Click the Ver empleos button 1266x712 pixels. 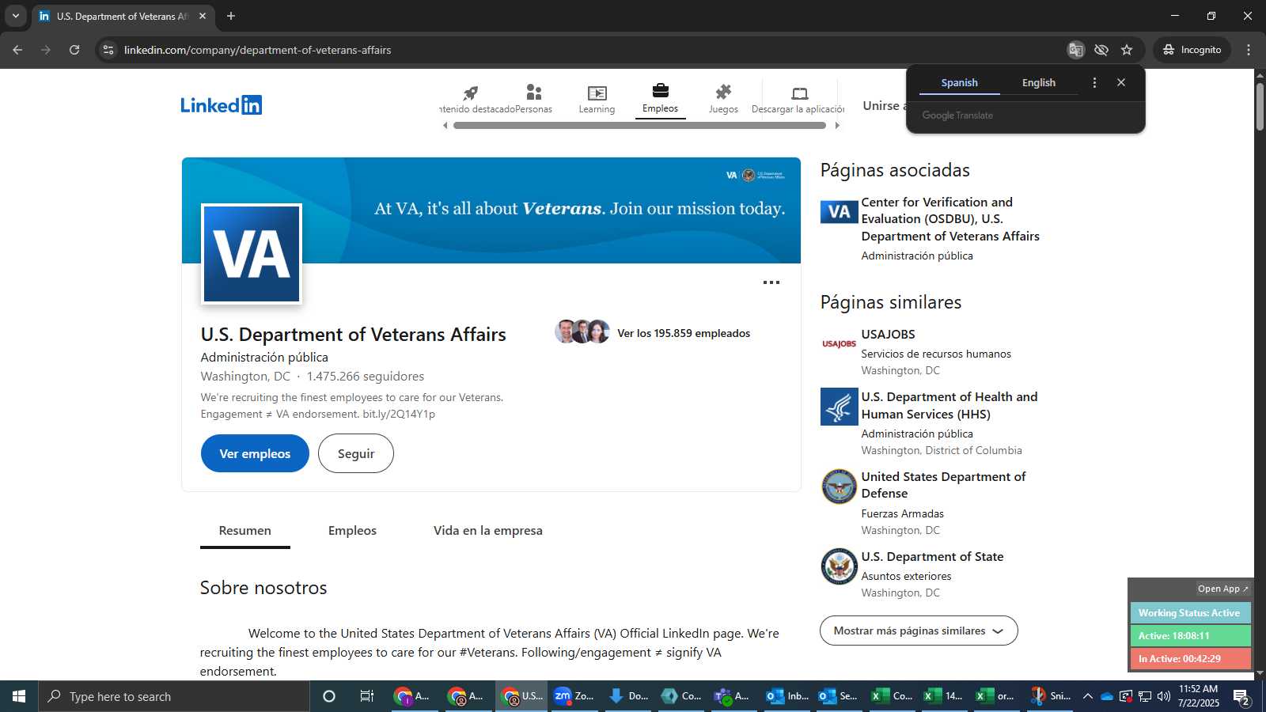tap(255, 453)
